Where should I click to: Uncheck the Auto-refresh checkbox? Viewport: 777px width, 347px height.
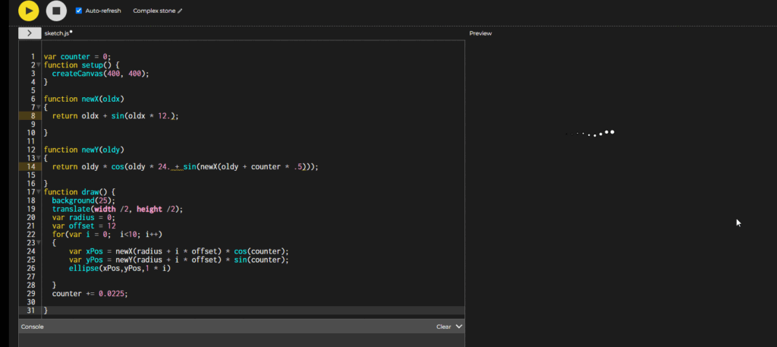pos(79,11)
